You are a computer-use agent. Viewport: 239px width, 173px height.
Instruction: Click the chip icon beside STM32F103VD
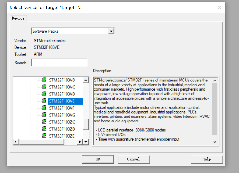click(x=44, y=93)
